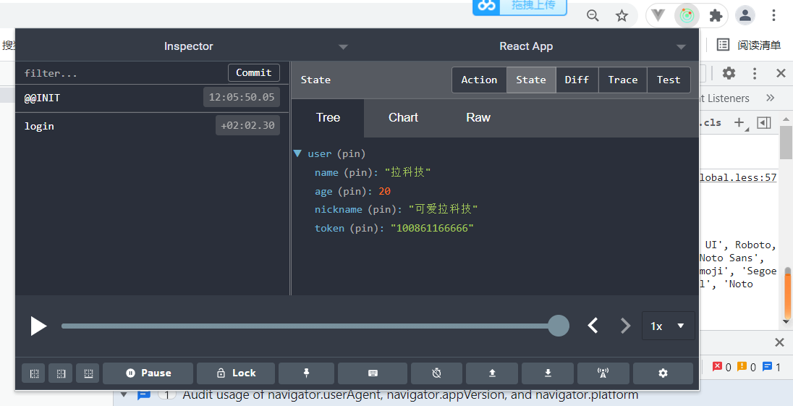Viewport: 793px width, 406px height.
Task: Click the zoom-out magnifier icon in address bar
Action: [593, 16]
